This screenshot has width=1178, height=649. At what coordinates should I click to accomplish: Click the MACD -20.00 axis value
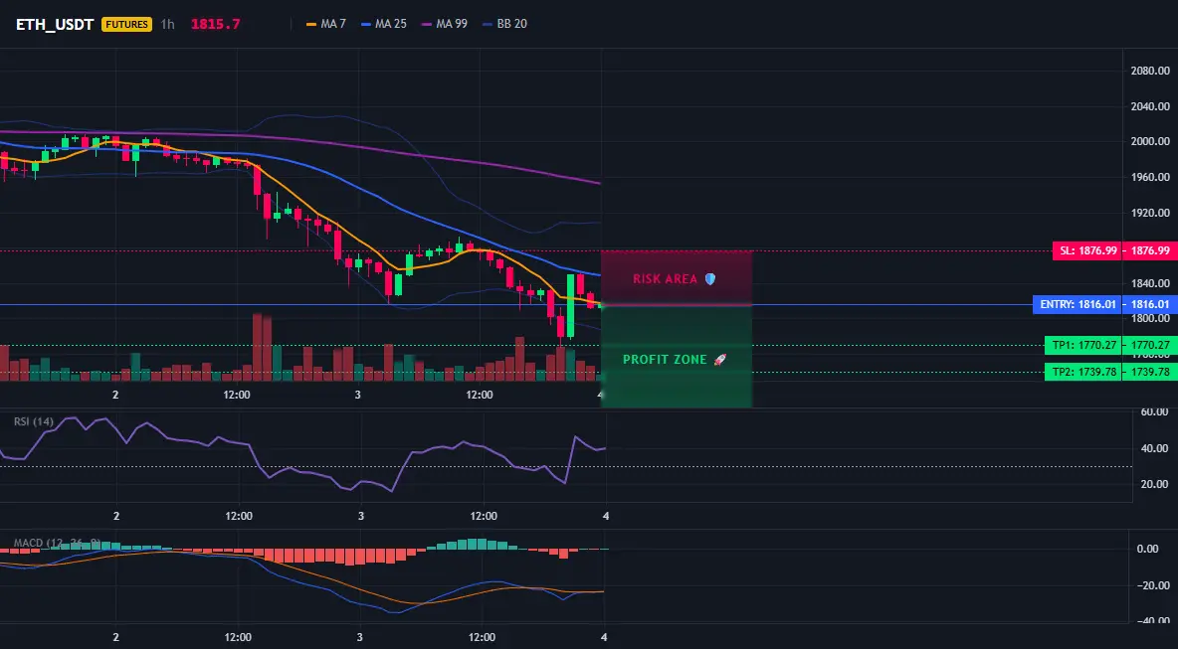[1153, 586]
